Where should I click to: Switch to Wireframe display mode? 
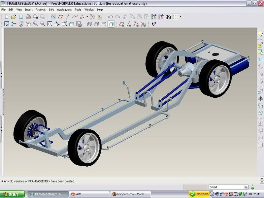pyautogui.click(x=89, y=24)
